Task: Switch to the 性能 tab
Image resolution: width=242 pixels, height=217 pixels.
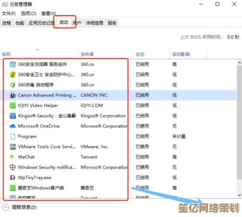Action: pyautogui.click(x=20, y=23)
